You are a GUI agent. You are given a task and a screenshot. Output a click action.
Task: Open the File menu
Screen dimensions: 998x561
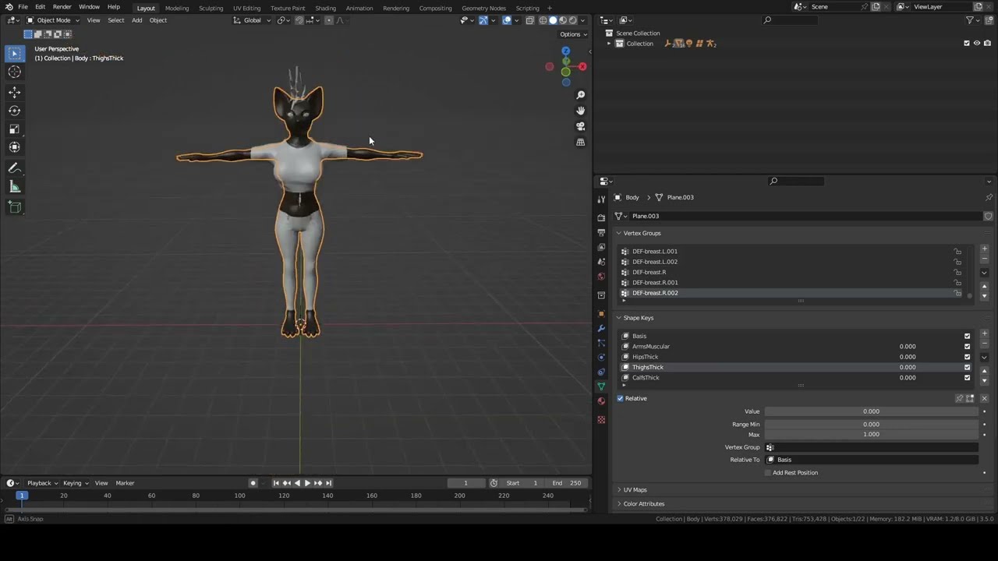(23, 7)
